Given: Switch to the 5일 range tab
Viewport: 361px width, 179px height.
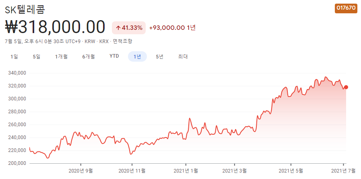Looking at the screenshot, I should [37, 56].
